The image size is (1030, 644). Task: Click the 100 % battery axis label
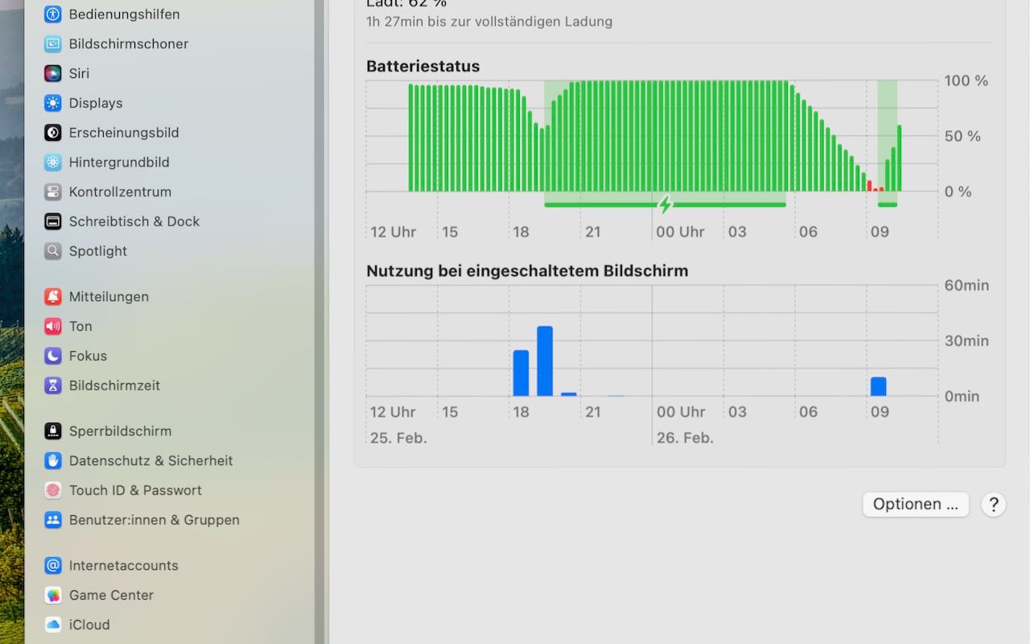pyautogui.click(x=966, y=80)
